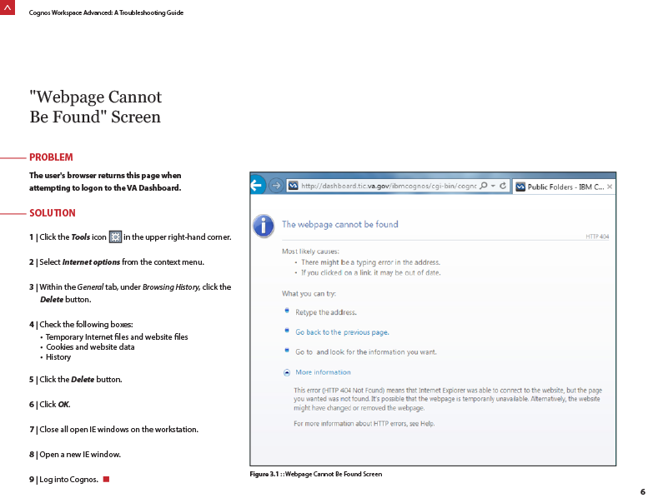Click 'The webpage cannot be found' heading
Screen dimensions: 653x498
pos(339,225)
